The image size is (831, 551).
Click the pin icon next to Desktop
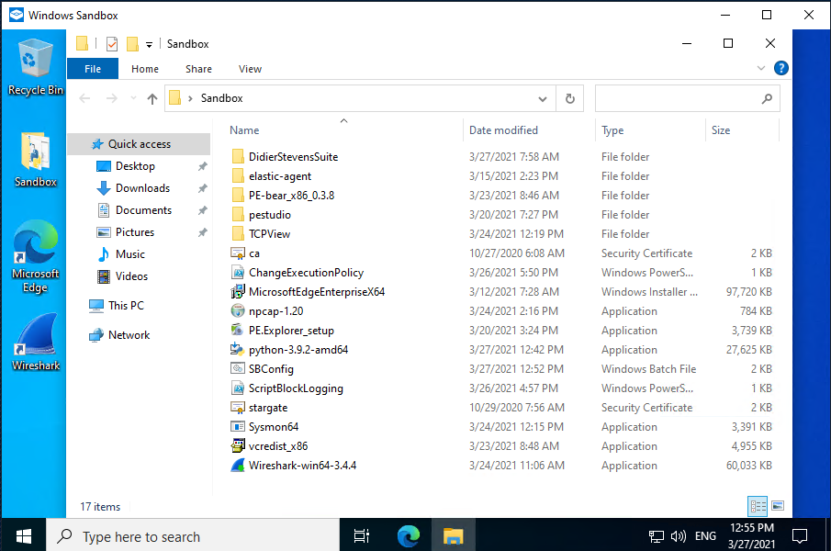click(202, 166)
